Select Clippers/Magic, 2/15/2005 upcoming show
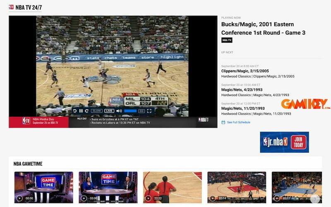Viewport: 331px width, 207px height. click(245, 71)
